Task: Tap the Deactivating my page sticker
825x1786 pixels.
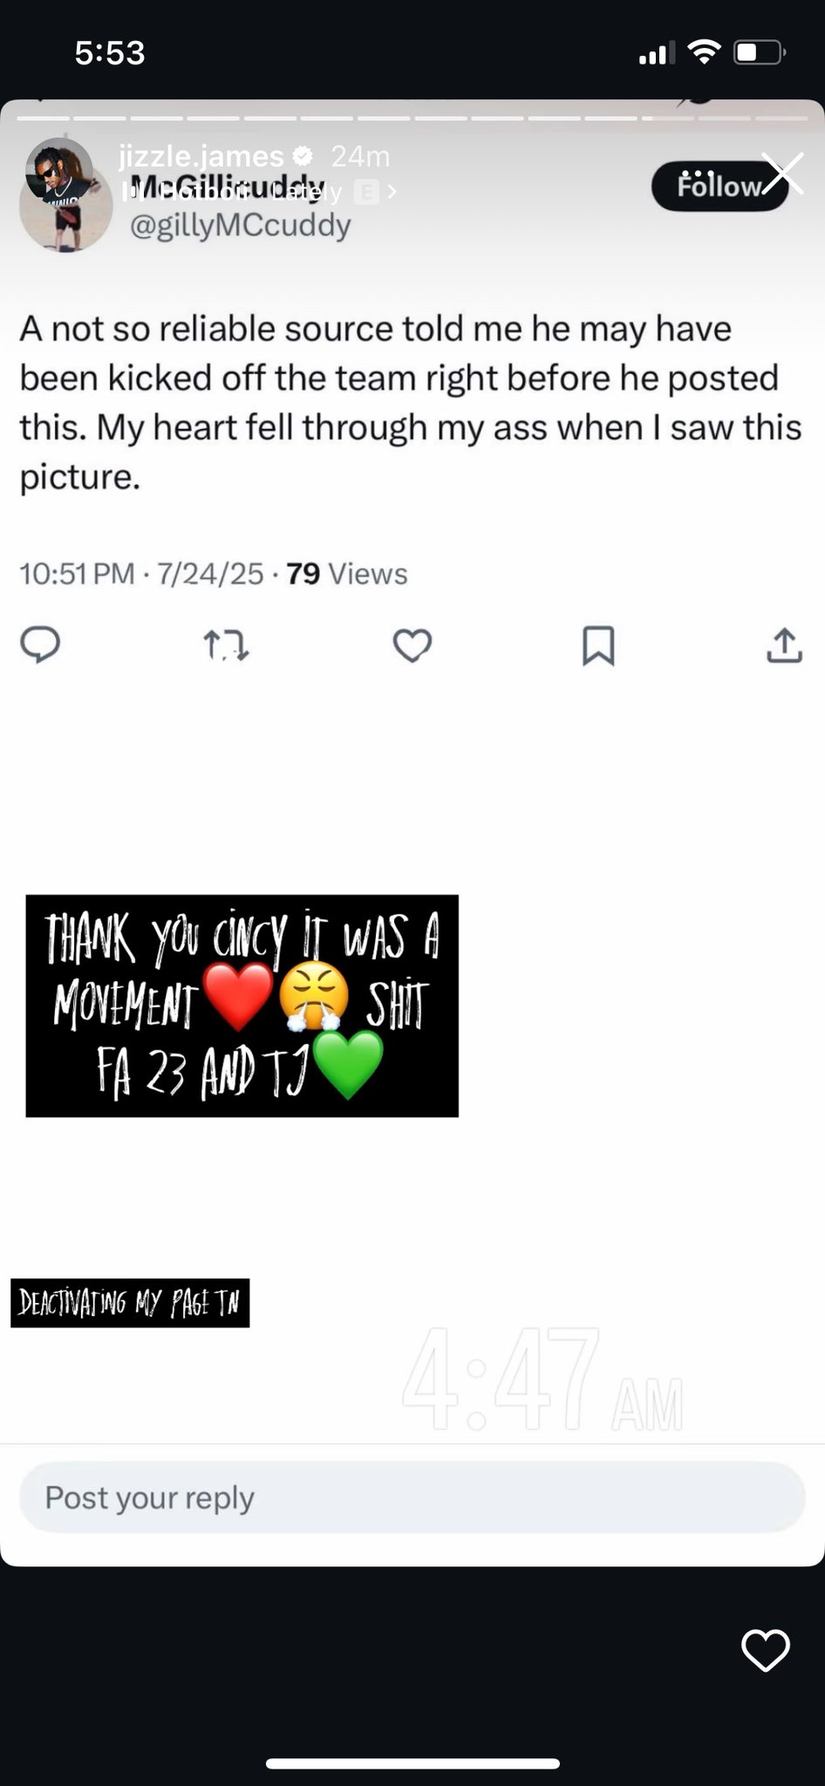Action: (130, 1303)
